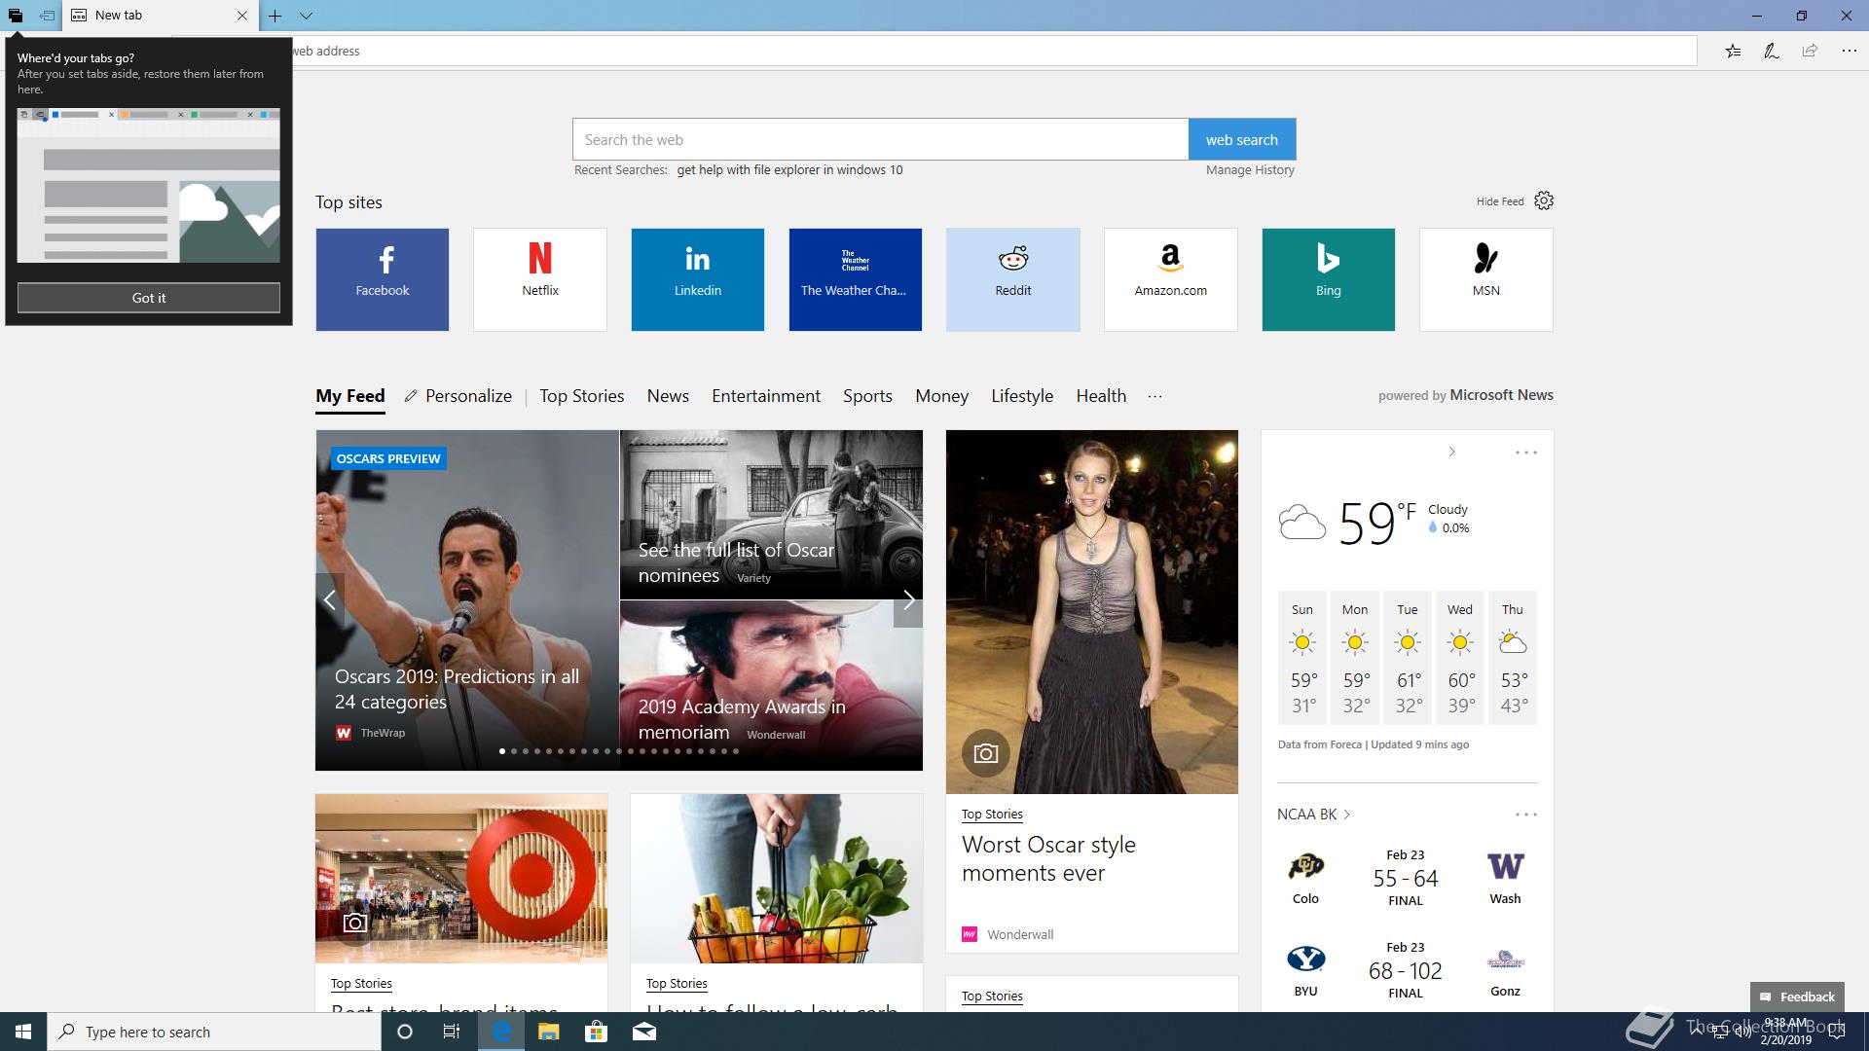Open Task View in taskbar
Image resolution: width=1869 pixels, height=1051 pixels.
coord(452,1032)
